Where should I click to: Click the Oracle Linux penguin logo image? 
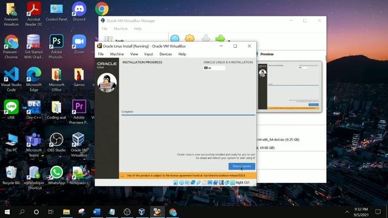(x=107, y=83)
